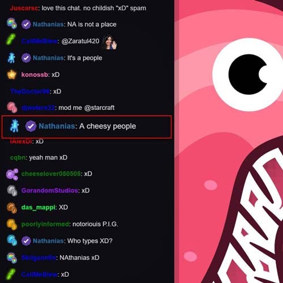Click the rainbow badge next to "NA is not a place"

12,23
